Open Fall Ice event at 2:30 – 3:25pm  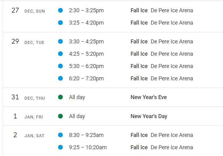click(x=162, y=10)
